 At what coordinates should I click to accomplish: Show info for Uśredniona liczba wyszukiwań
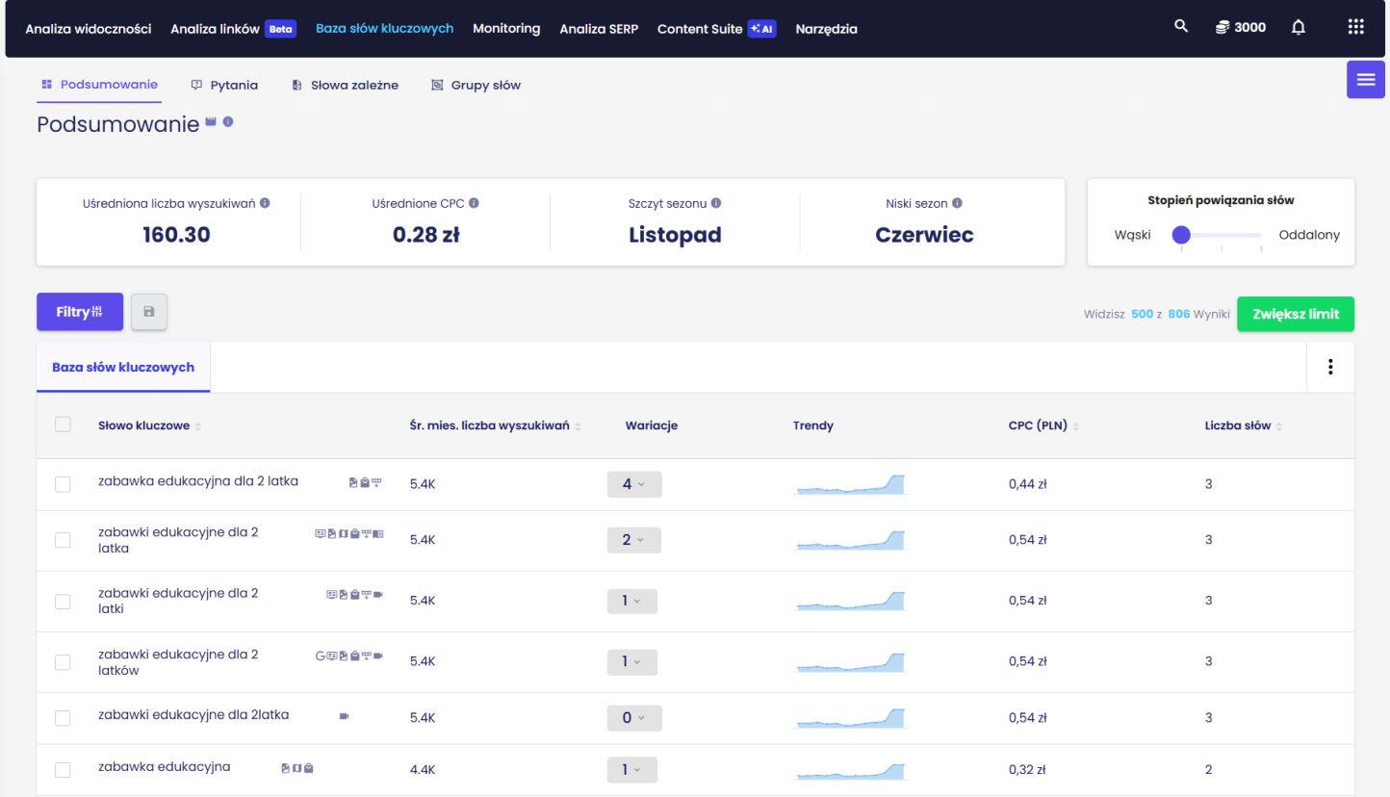tap(265, 203)
